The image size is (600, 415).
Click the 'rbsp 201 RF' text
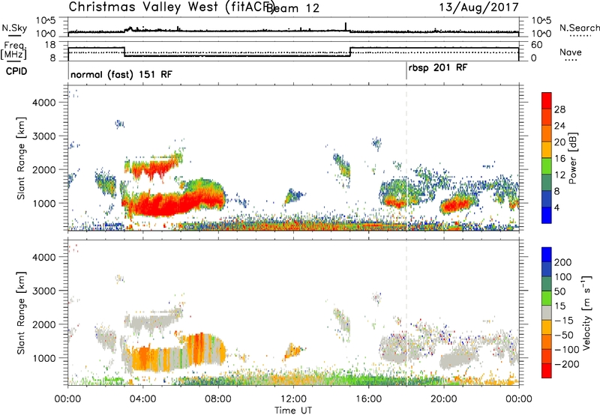tap(438, 68)
